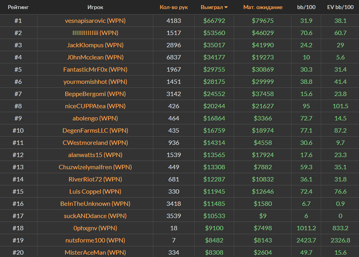Sort by Мат. ожидание column header
The width and height of the screenshot is (359, 257).
pyautogui.click(x=263, y=8)
